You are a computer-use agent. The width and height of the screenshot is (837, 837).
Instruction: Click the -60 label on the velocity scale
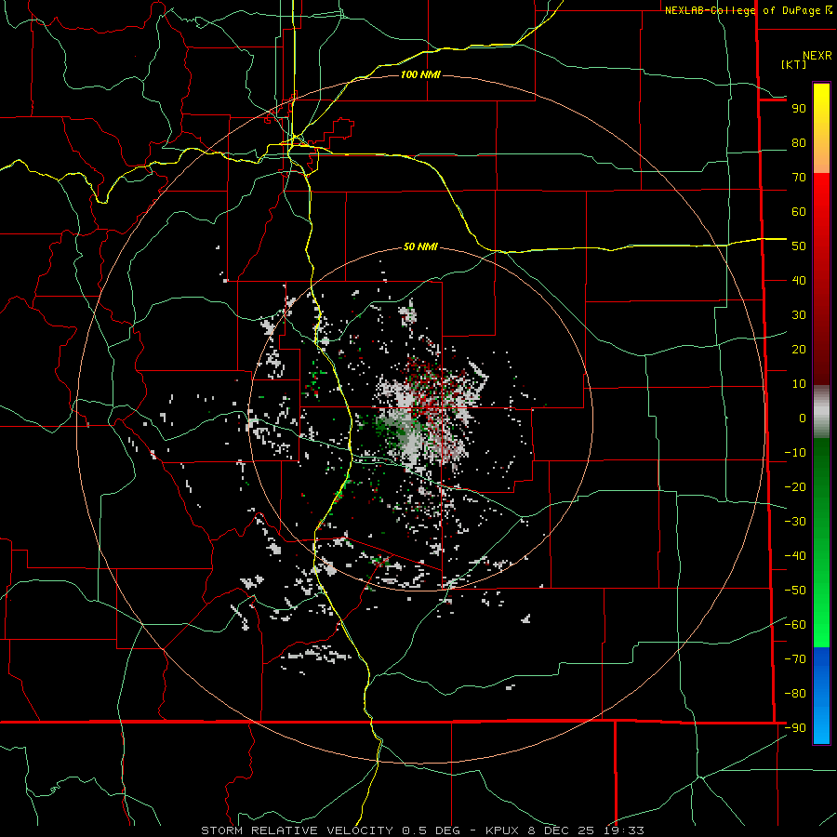tap(795, 625)
